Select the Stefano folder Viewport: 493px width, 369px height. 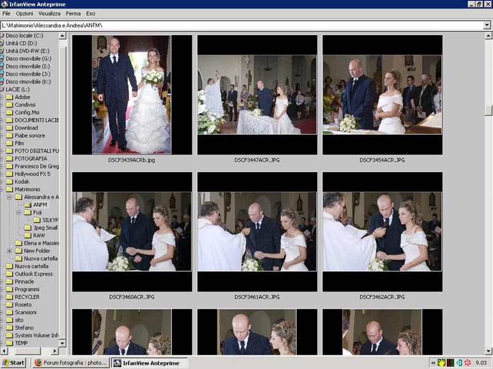pyautogui.click(x=24, y=328)
